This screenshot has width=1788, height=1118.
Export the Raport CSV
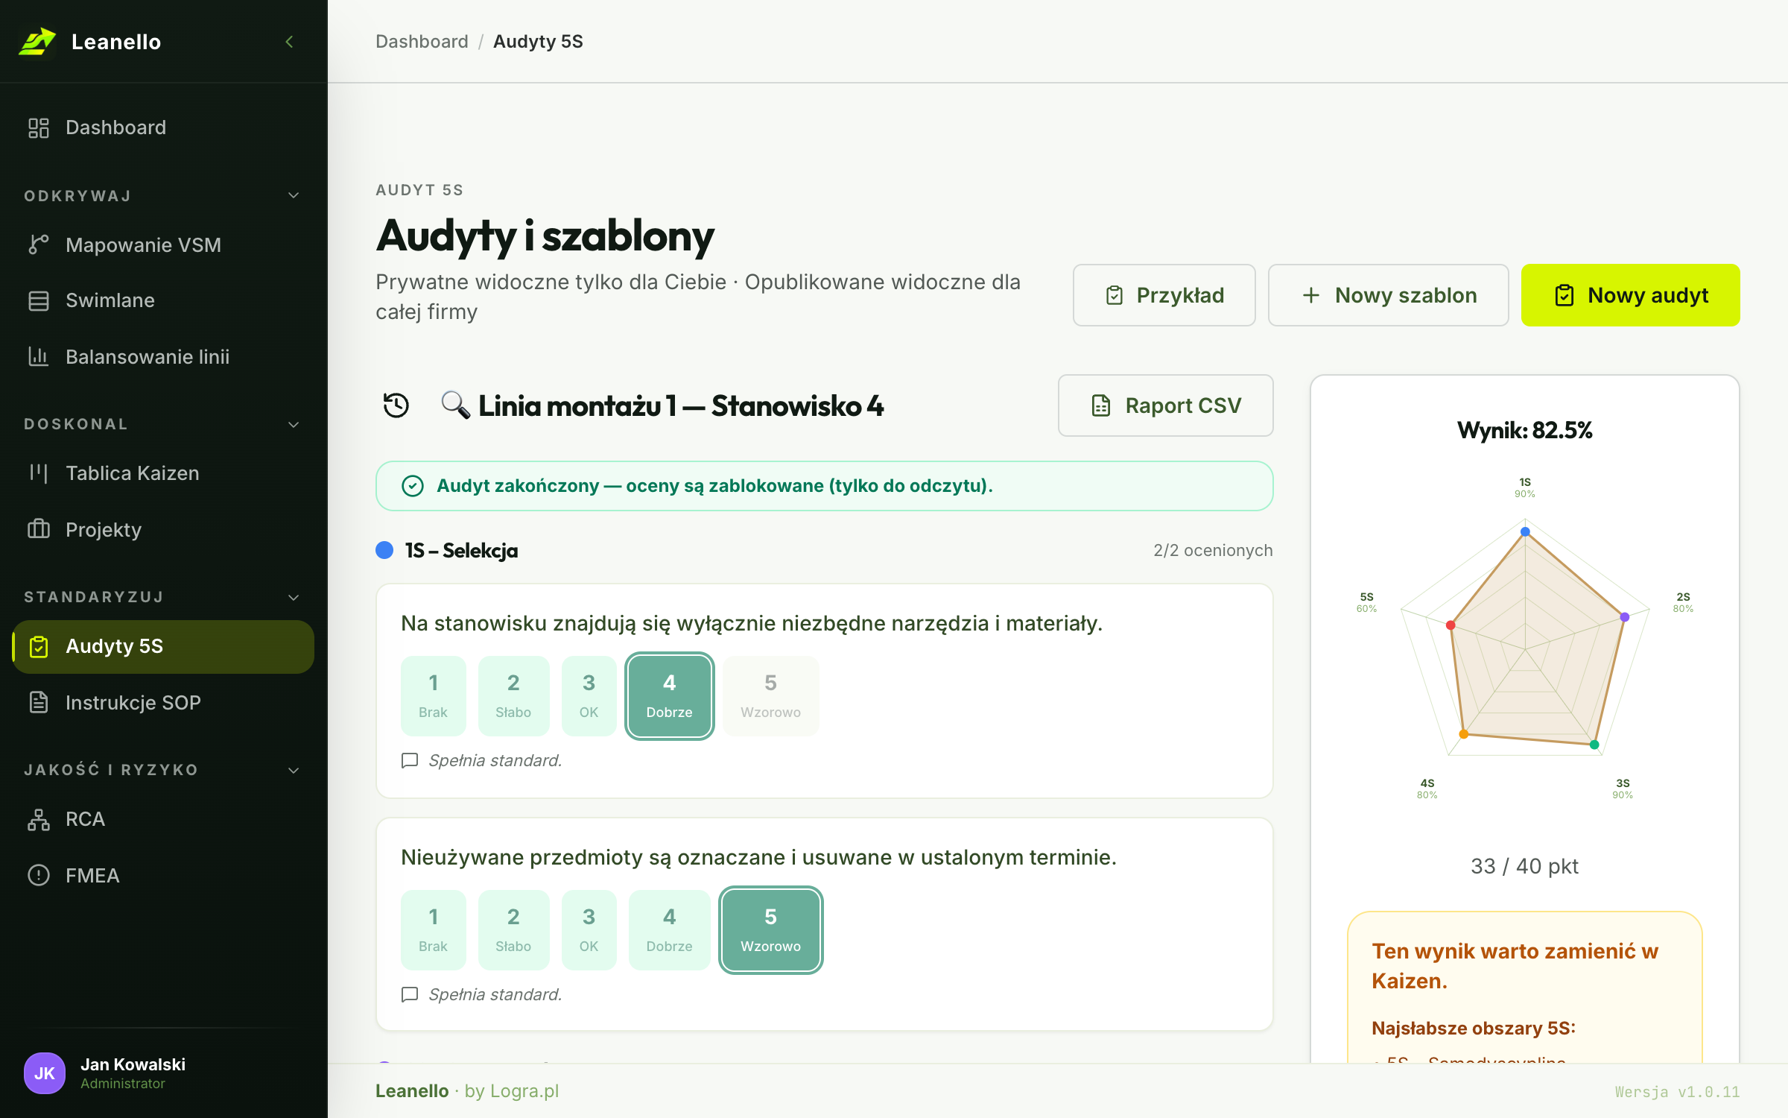(x=1165, y=405)
